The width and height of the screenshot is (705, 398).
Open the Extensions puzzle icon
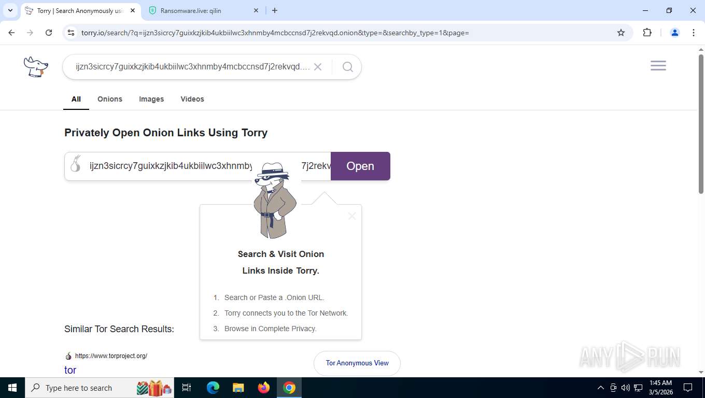(x=647, y=33)
